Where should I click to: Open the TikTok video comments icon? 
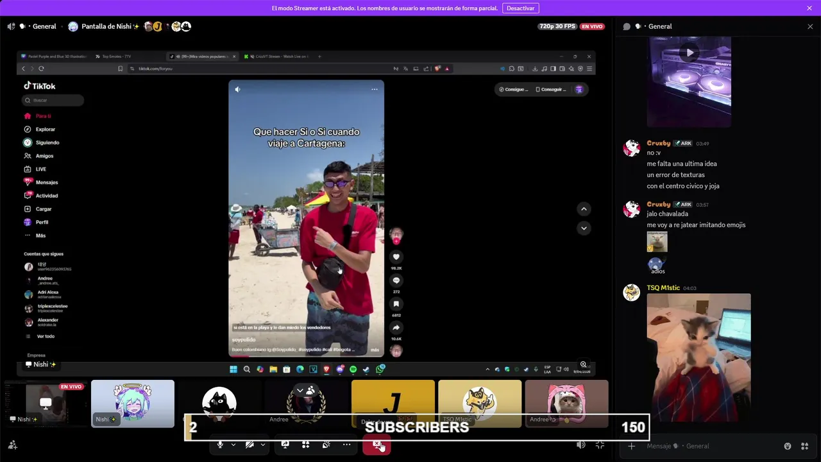click(x=396, y=280)
